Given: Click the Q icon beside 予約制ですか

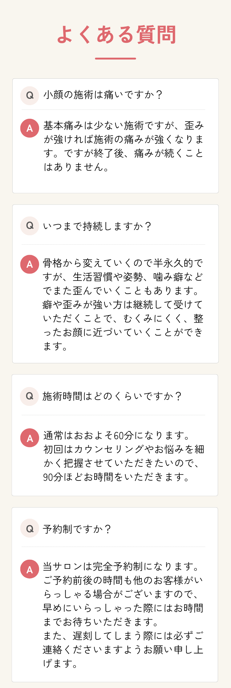Looking at the screenshot, I should (30, 528).
